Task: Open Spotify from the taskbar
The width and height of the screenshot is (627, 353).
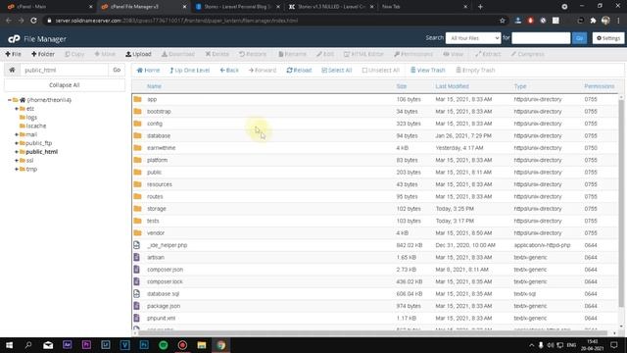Action: pos(164,345)
